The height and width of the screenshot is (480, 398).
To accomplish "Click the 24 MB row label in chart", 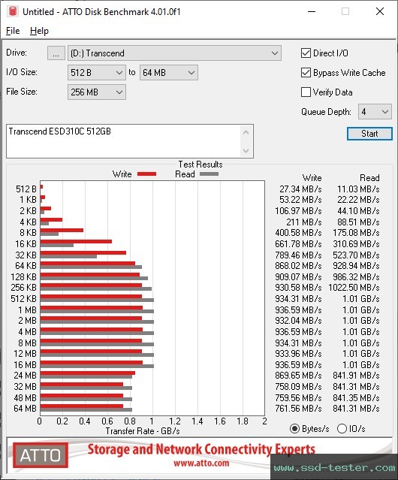I will click(x=25, y=376).
